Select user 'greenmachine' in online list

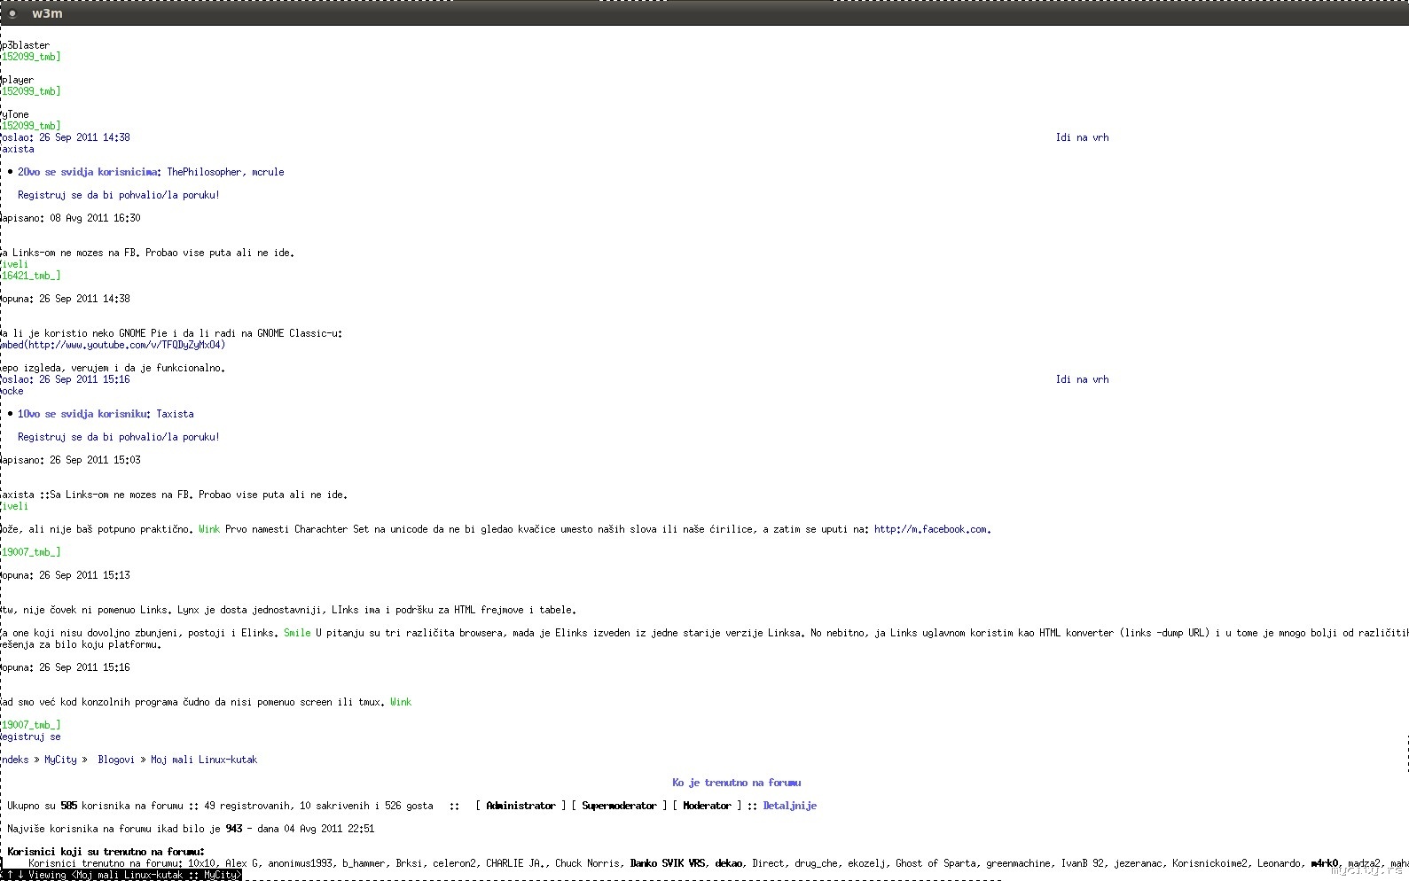pyautogui.click(x=1018, y=863)
